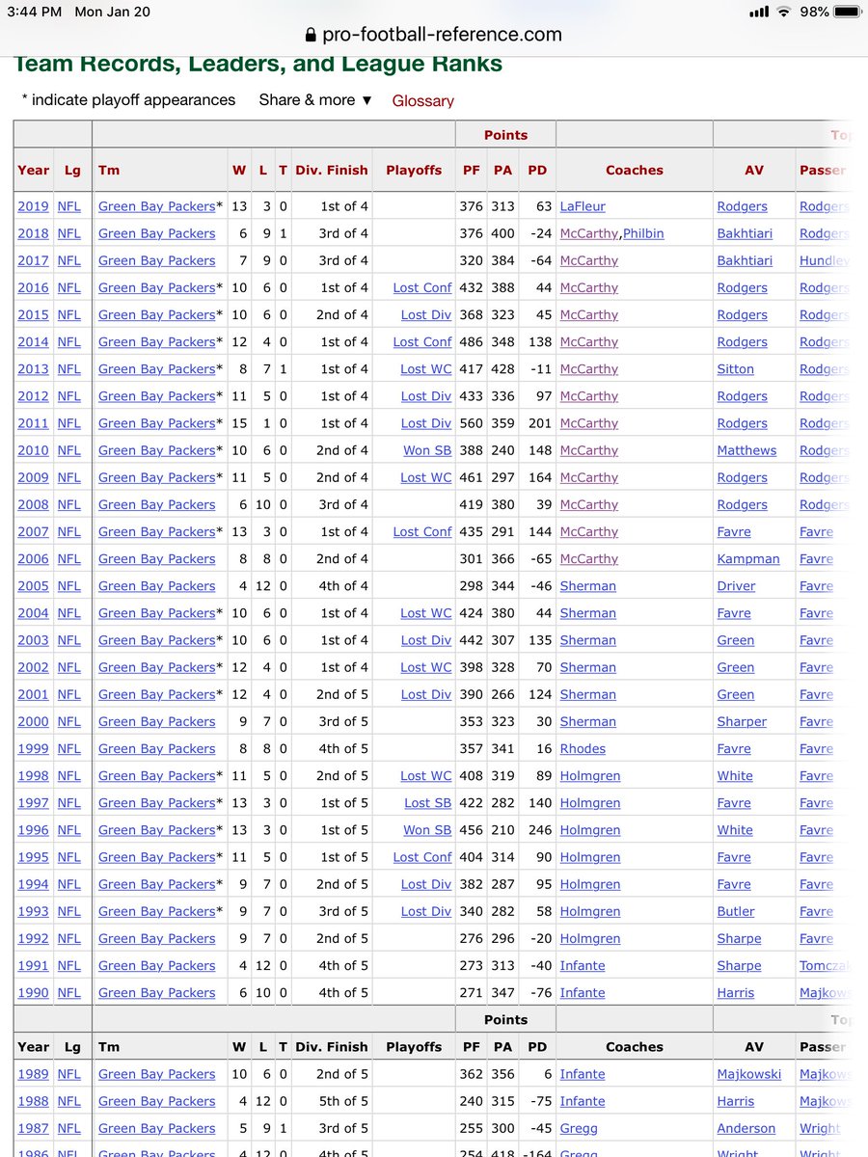Image resolution: width=868 pixels, height=1157 pixels.
Task: Select '3rd of 4' finish for 2008
Action: coord(343,504)
